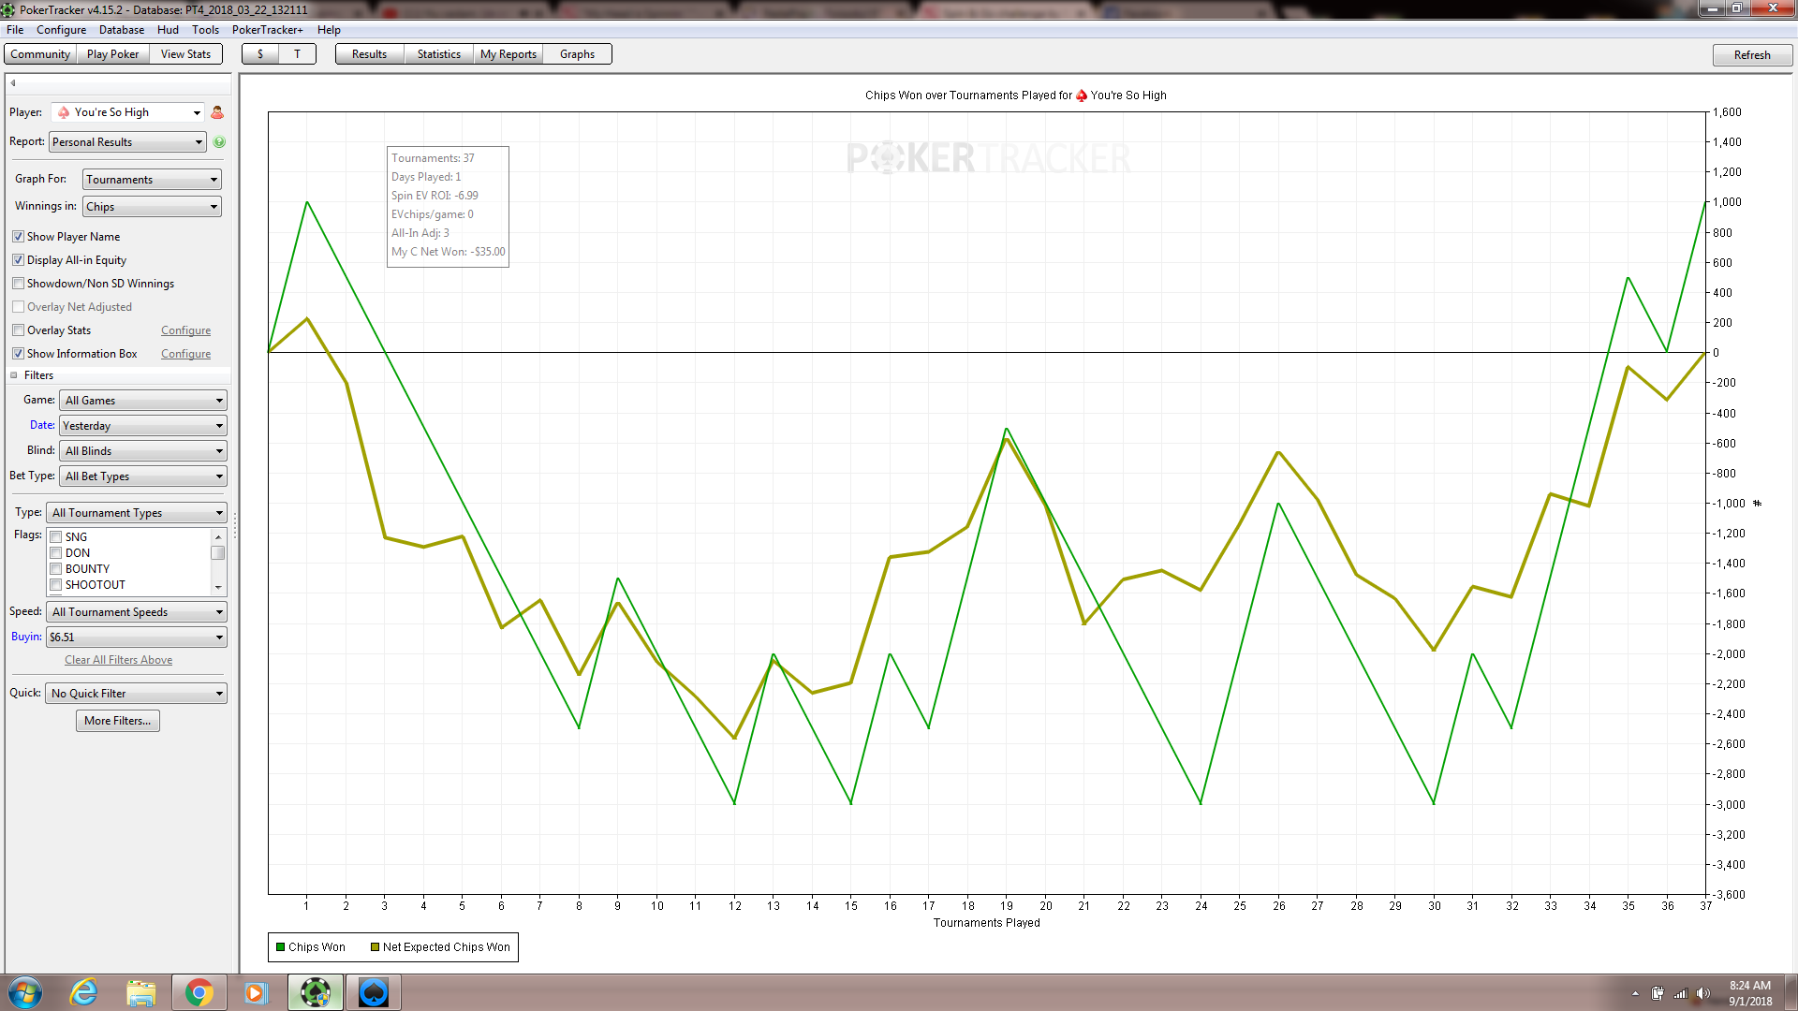The height and width of the screenshot is (1011, 1798).
Task: Open the Help menu
Action: (x=329, y=30)
